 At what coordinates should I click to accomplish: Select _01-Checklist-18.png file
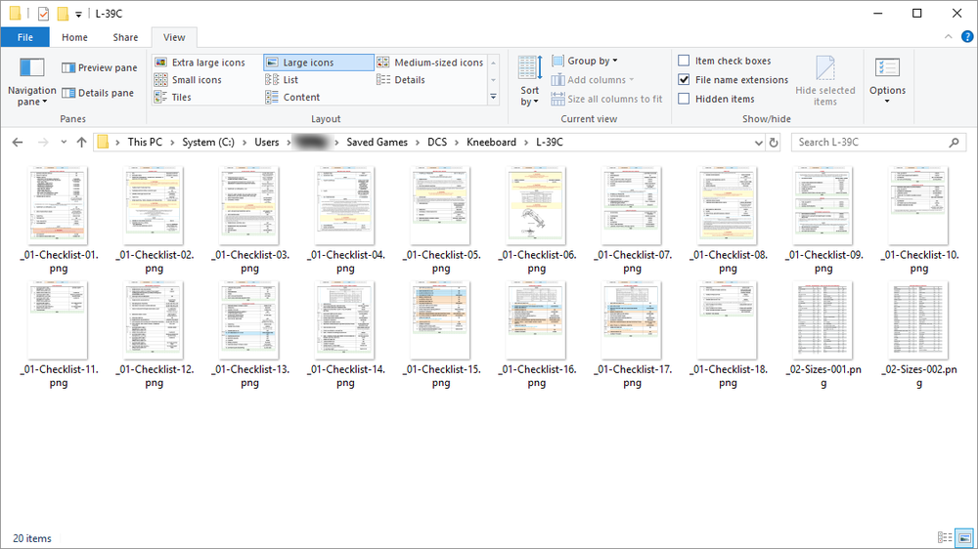coord(728,335)
